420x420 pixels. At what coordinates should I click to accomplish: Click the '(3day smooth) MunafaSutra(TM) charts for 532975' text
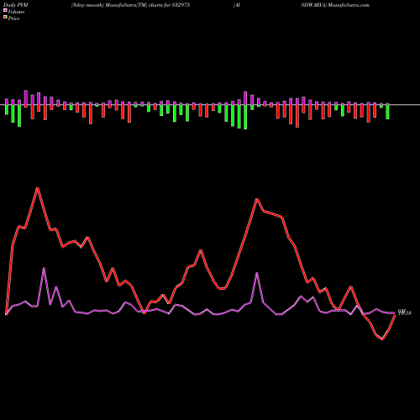point(130,5)
